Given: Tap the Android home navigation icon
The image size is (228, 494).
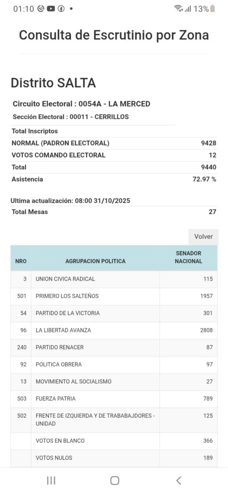Looking at the screenshot, I should pos(115,480).
